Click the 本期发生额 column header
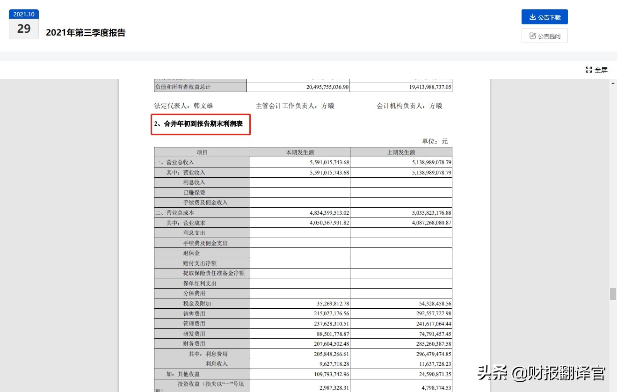Image resolution: width=617 pixels, height=392 pixels. [x=300, y=152]
